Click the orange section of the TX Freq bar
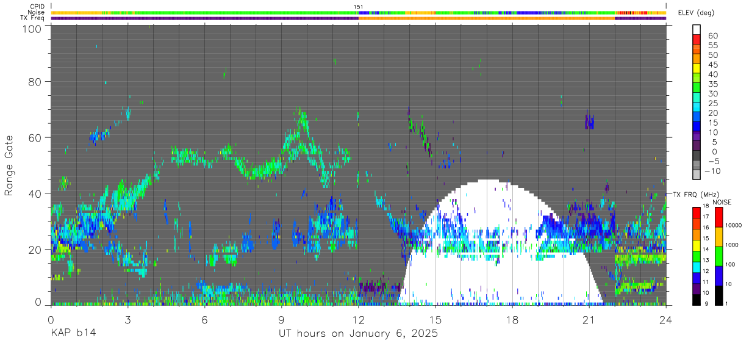 (486, 18)
